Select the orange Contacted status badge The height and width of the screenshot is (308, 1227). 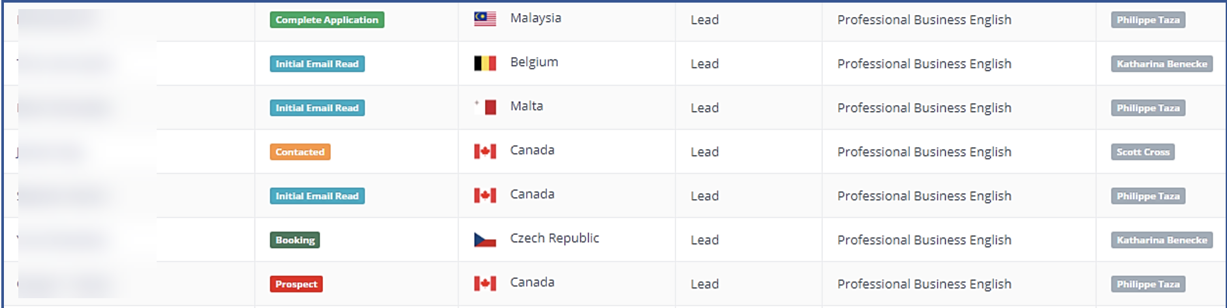click(x=300, y=152)
